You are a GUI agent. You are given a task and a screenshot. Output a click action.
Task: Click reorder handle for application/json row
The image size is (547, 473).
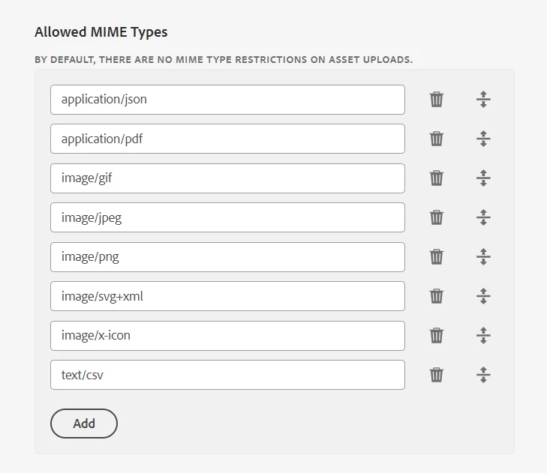pos(483,100)
